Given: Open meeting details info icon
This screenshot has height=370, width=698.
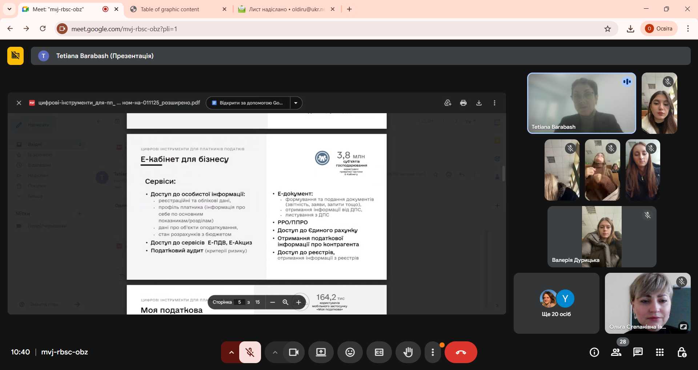Looking at the screenshot, I should 594,352.
